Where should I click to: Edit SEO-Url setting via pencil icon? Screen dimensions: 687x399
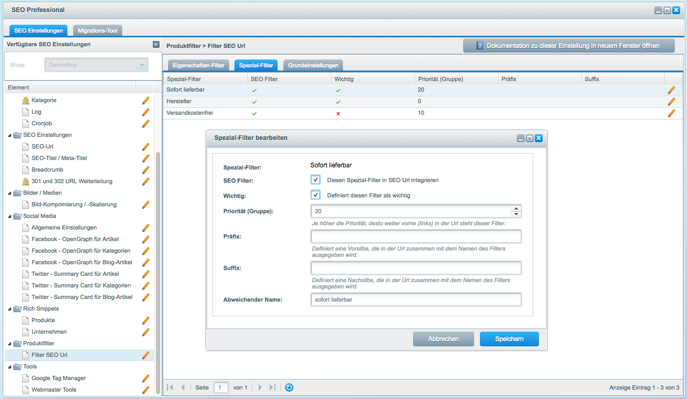tap(146, 146)
